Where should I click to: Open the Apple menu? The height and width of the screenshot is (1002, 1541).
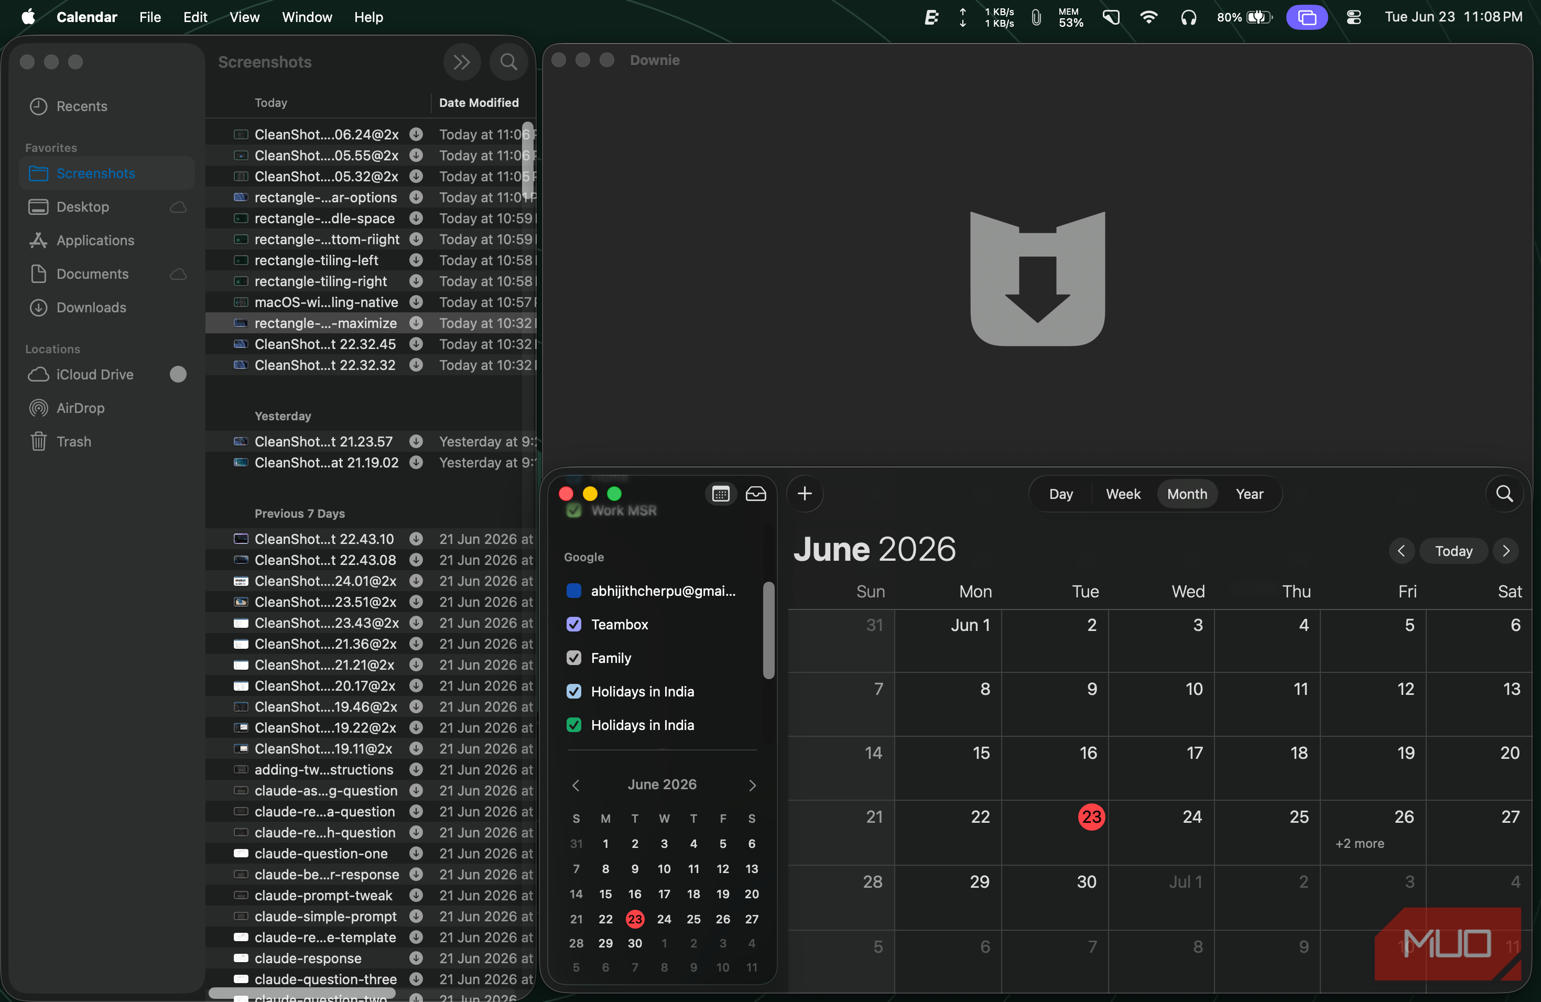(28, 17)
